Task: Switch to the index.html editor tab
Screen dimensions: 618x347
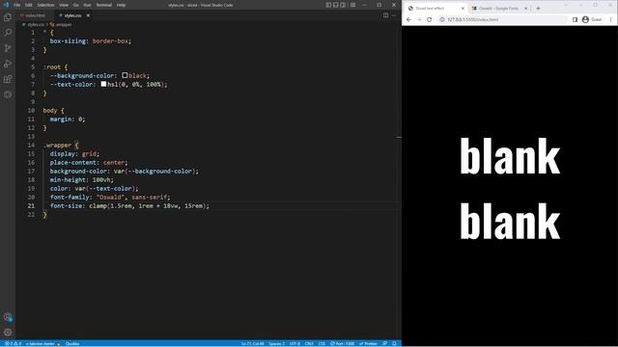Action: pos(34,15)
